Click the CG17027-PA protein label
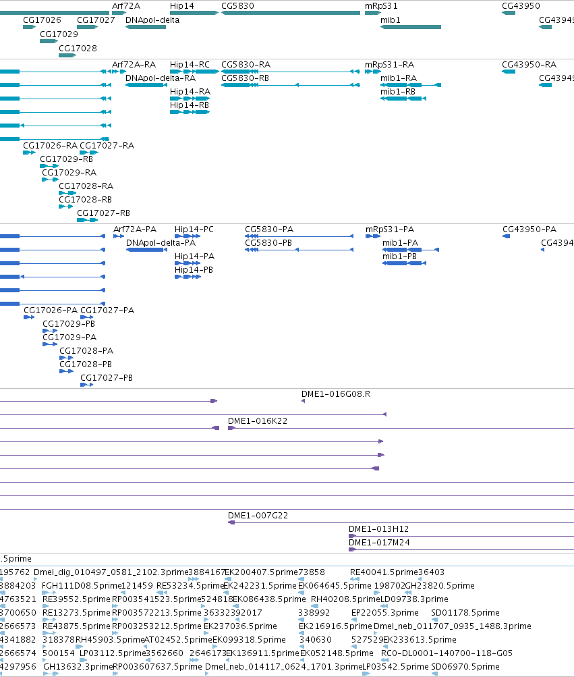The image size is (574, 677). pos(107,310)
